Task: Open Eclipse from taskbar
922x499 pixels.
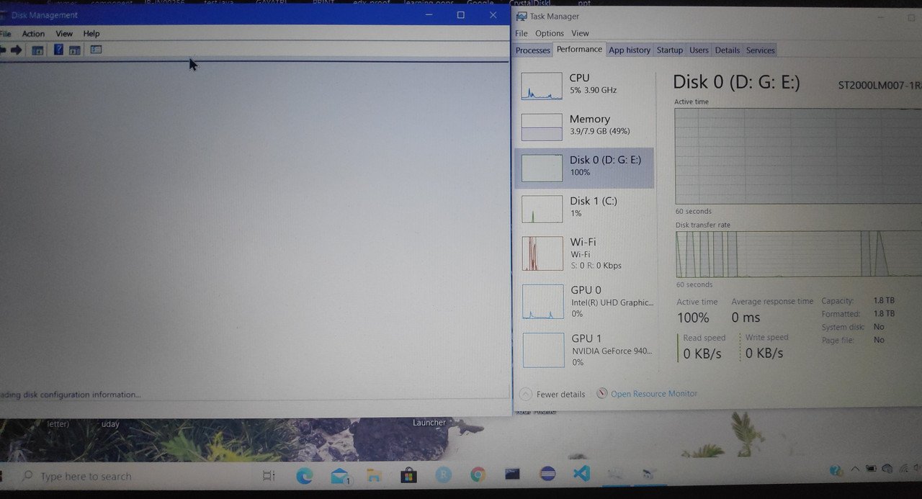Action: 547,475
